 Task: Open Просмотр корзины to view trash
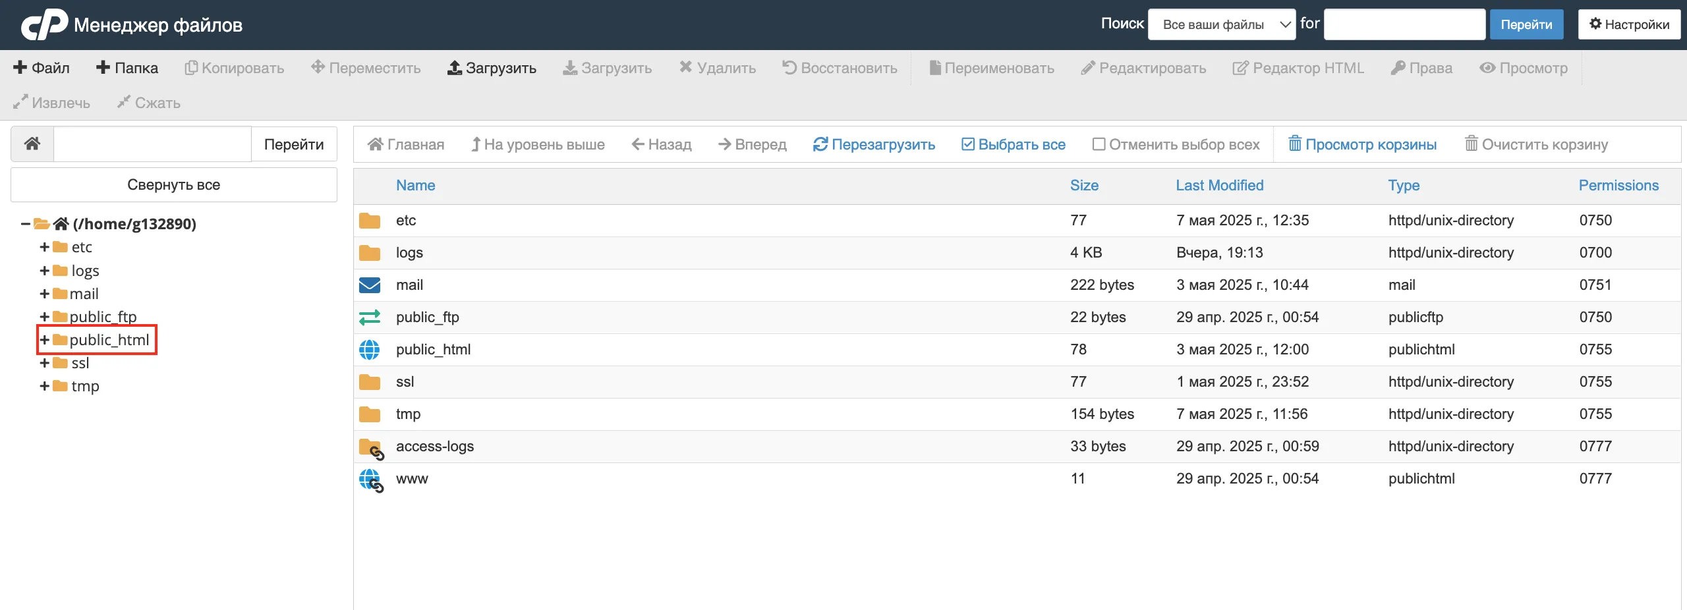click(x=1362, y=144)
